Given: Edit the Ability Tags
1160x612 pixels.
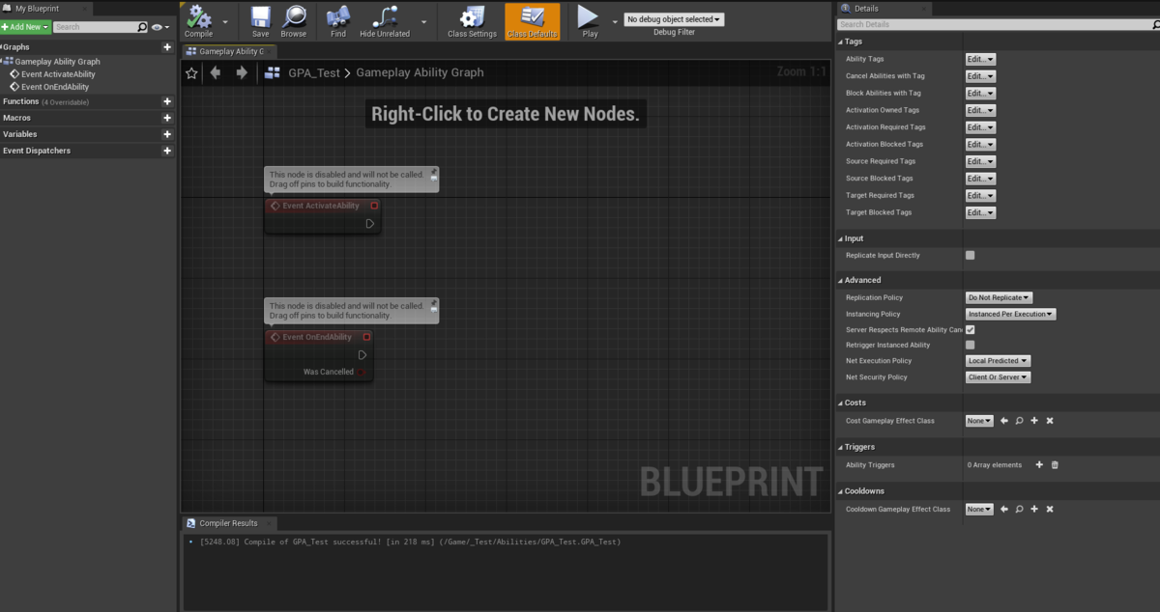Looking at the screenshot, I should (980, 60).
